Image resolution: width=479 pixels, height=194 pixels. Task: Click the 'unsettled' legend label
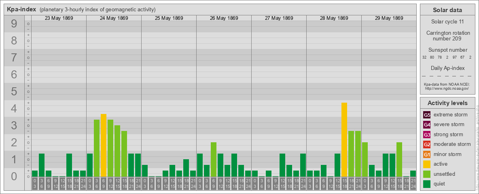coord(444,174)
